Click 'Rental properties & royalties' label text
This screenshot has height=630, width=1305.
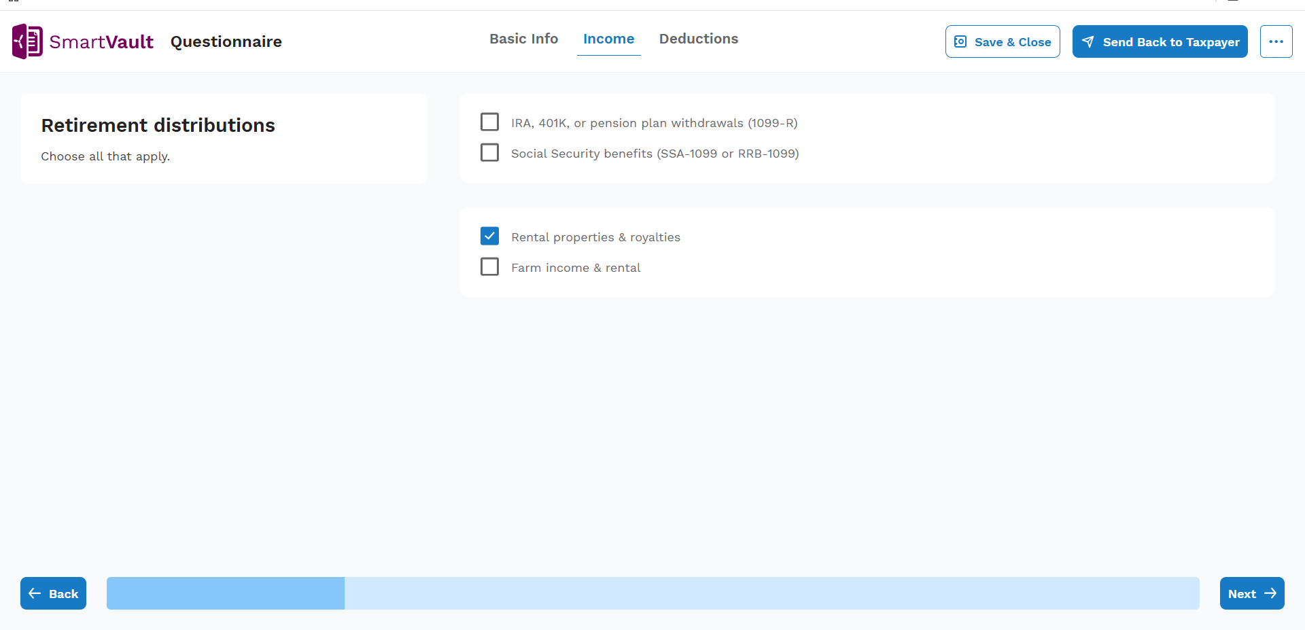[595, 237]
